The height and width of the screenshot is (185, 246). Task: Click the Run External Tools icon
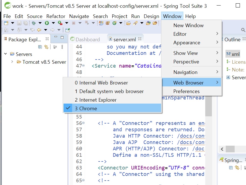click(60, 23)
